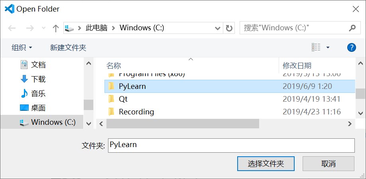Click the 取消 cancel button
Screen dimensions: 366x179
tap(328, 163)
